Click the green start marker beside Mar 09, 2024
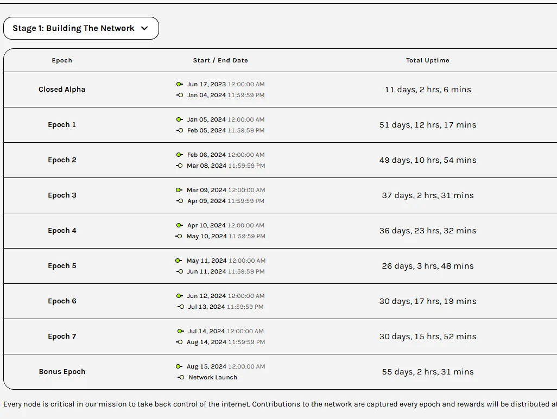The image size is (557, 419). point(179,190)
